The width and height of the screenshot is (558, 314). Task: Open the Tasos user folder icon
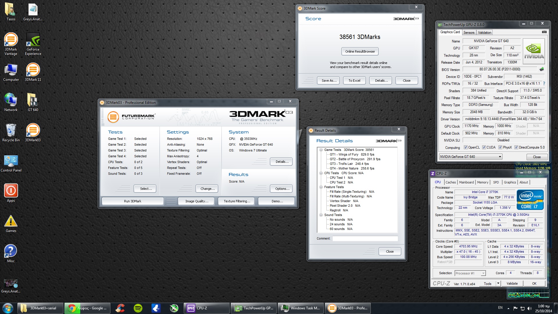11,12
